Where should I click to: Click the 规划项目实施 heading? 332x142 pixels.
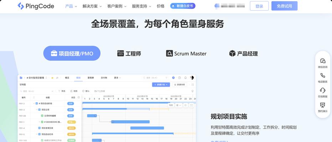(x=229, y=116)
